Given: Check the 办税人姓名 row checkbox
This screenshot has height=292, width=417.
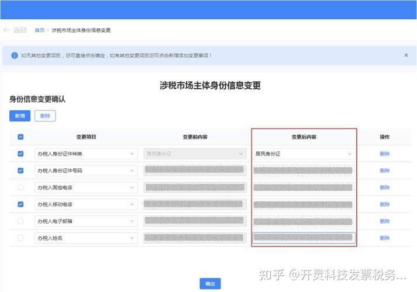Looking at the screenshot, I should click(20, 238).
